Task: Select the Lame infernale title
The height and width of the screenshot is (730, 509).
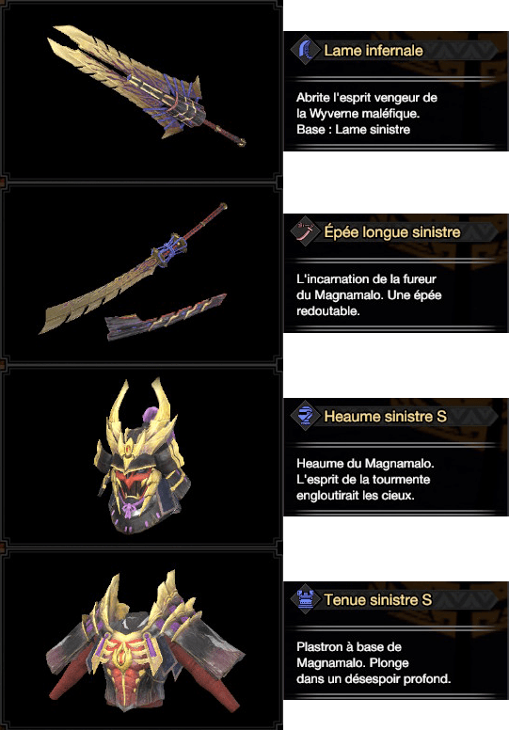Action: tap(373, 50)
